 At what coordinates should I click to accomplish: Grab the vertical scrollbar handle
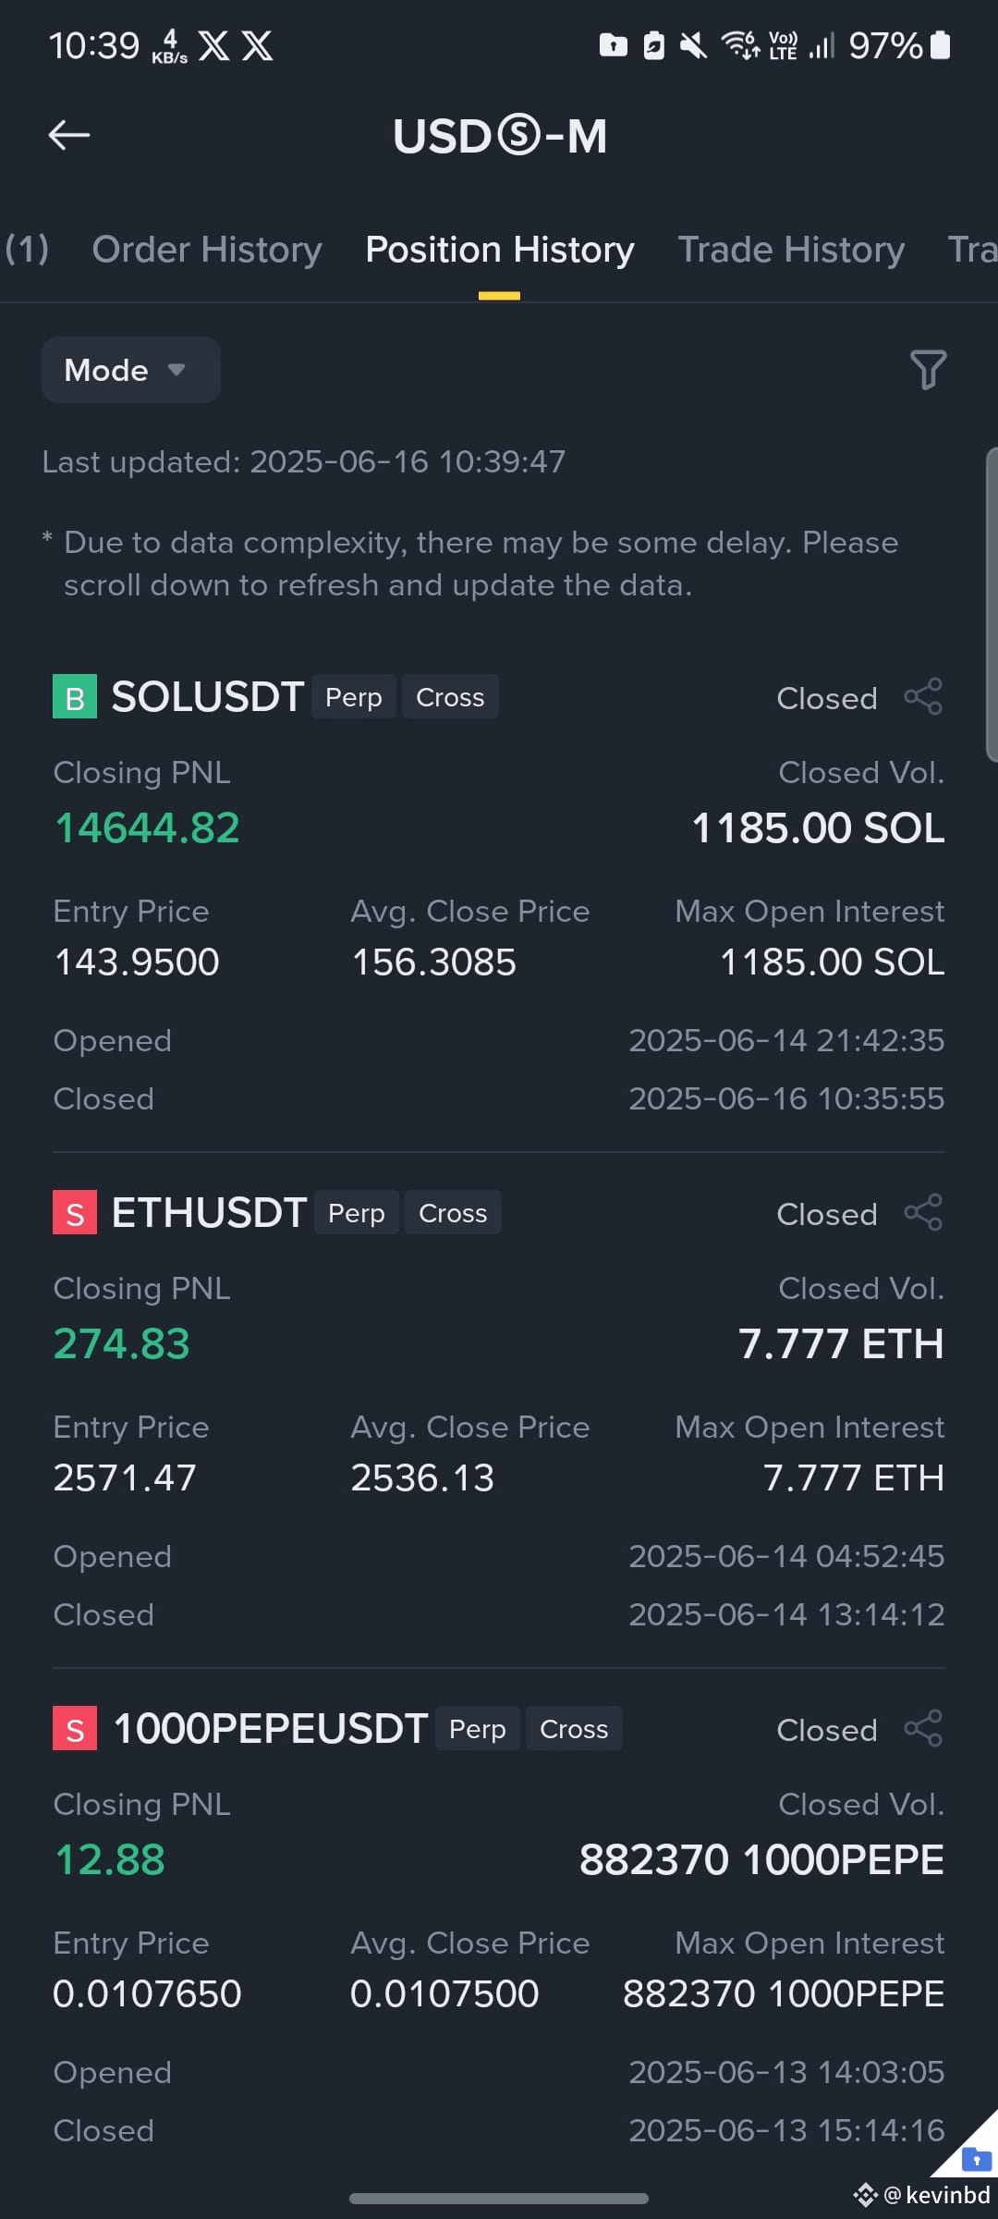[992, 605]
